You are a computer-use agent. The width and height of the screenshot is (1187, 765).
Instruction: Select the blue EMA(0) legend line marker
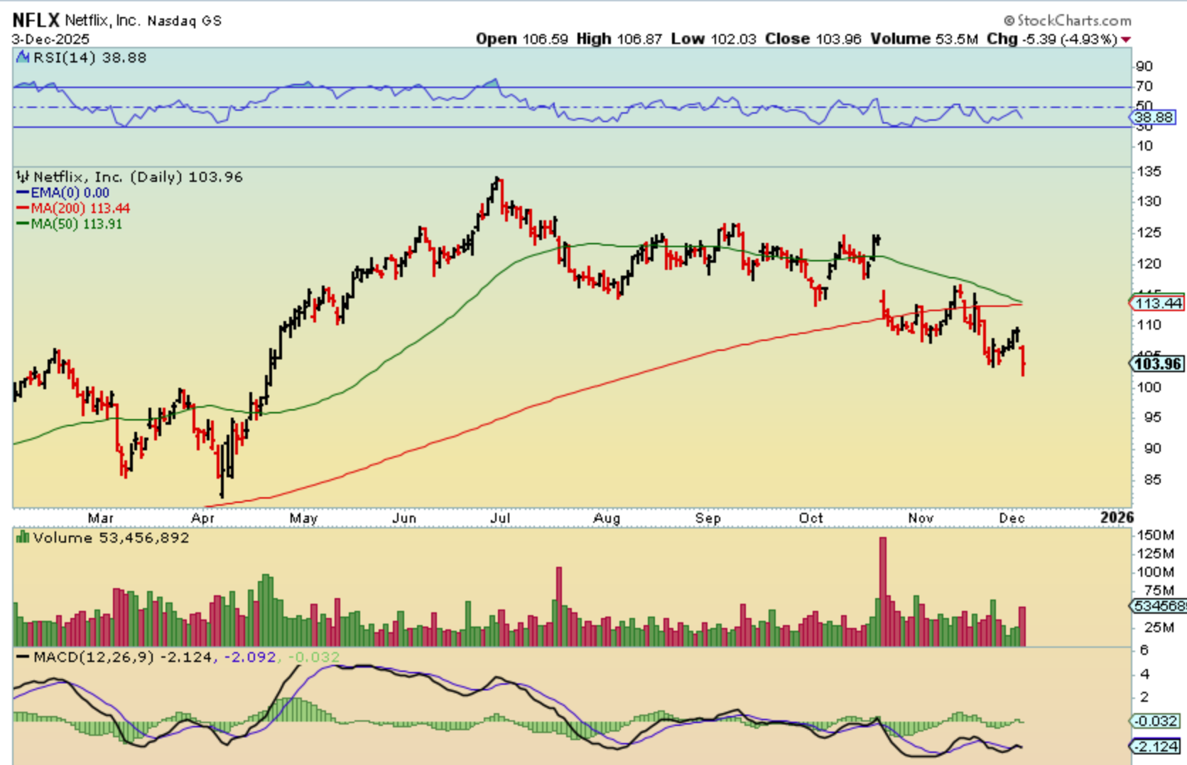[23, 193]
